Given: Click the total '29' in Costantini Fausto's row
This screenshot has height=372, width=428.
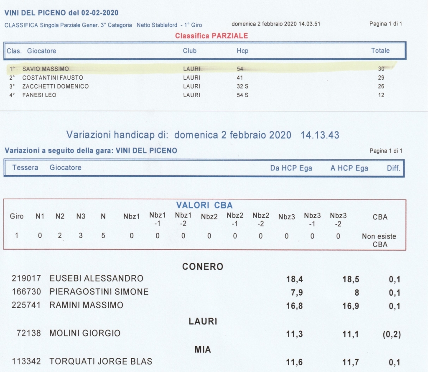Looking at the screenshot, I should tap(381, 78).
